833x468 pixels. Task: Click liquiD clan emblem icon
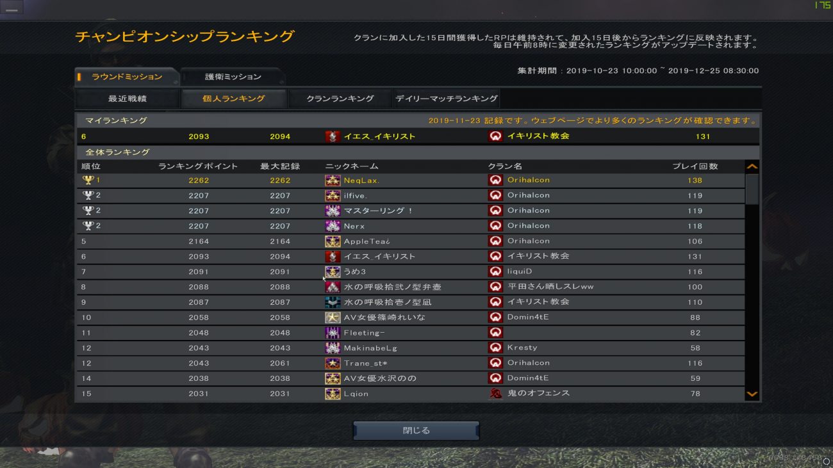(x=495, y=271)
